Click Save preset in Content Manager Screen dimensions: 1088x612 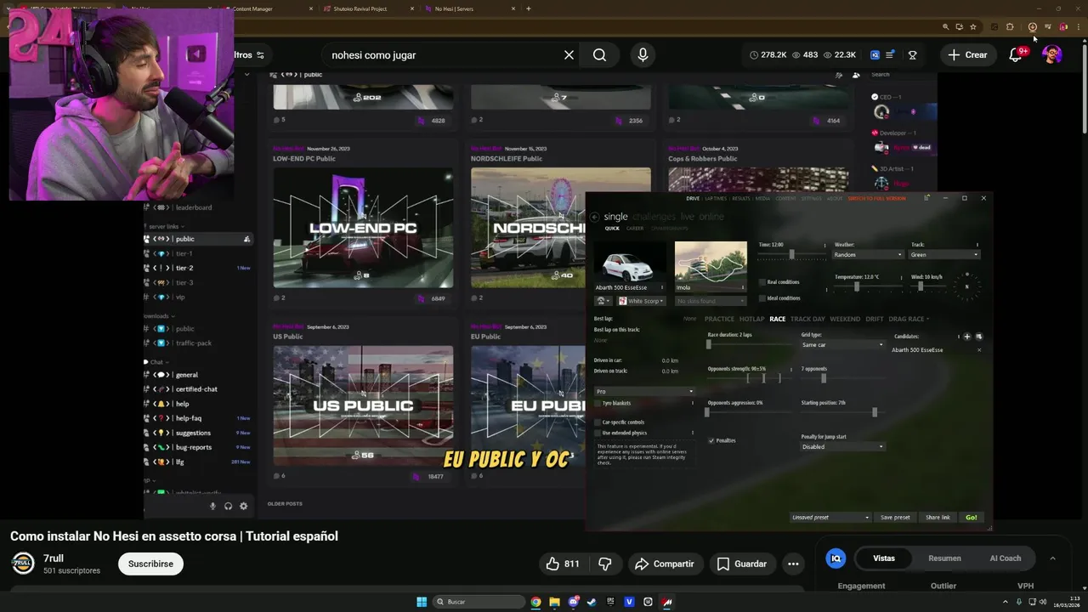click(895, 518)
